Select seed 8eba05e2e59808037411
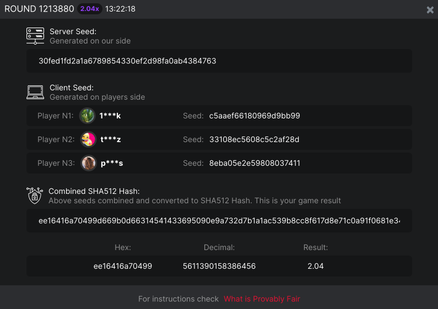 (x=255, y=163)
